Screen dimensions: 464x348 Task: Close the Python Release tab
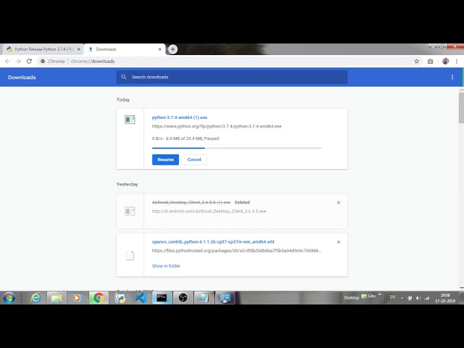point(79,49)
